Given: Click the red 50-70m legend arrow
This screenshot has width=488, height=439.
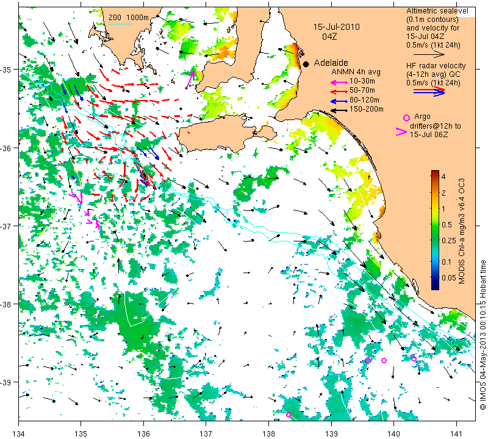Looking at the screenshot, I should [x=339, y=91].
